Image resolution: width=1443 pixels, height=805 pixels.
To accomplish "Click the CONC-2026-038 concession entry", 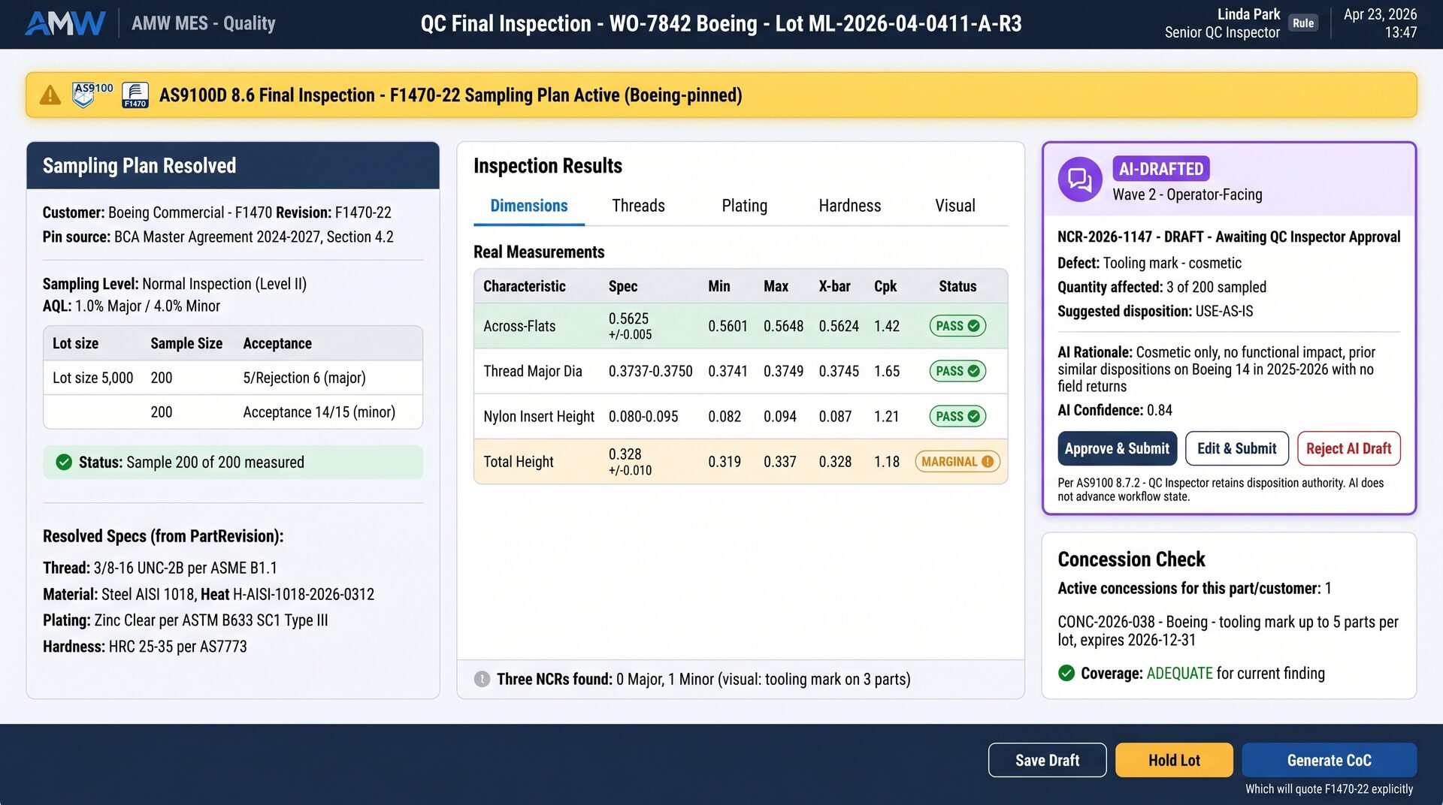I will tap(1228, 631).
